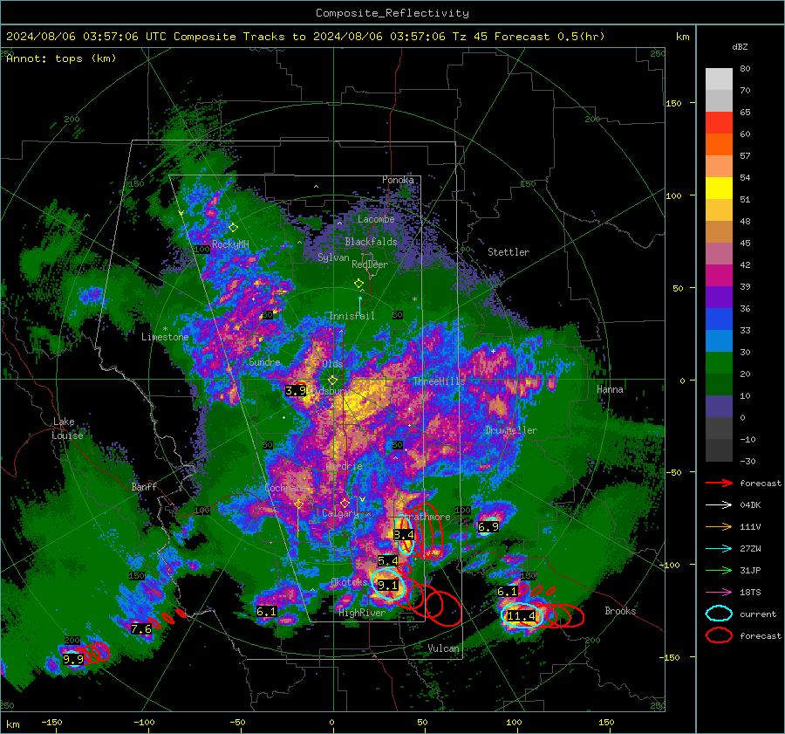Click the red forecast arrow in legend

[x=719, y=484]
